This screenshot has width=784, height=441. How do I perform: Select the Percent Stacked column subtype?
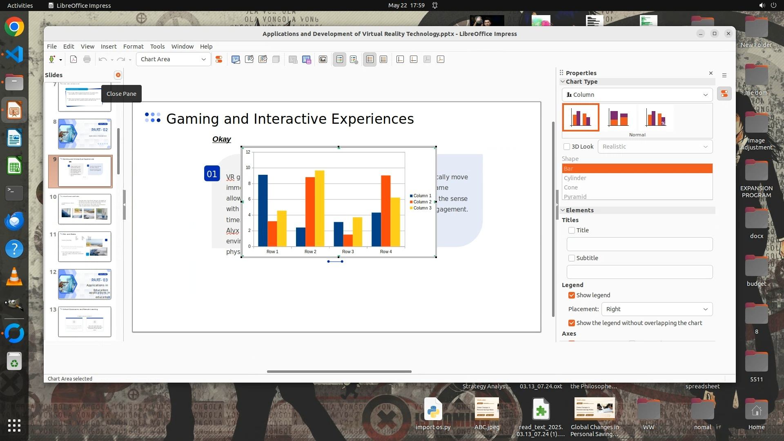(x=656, y=118)
